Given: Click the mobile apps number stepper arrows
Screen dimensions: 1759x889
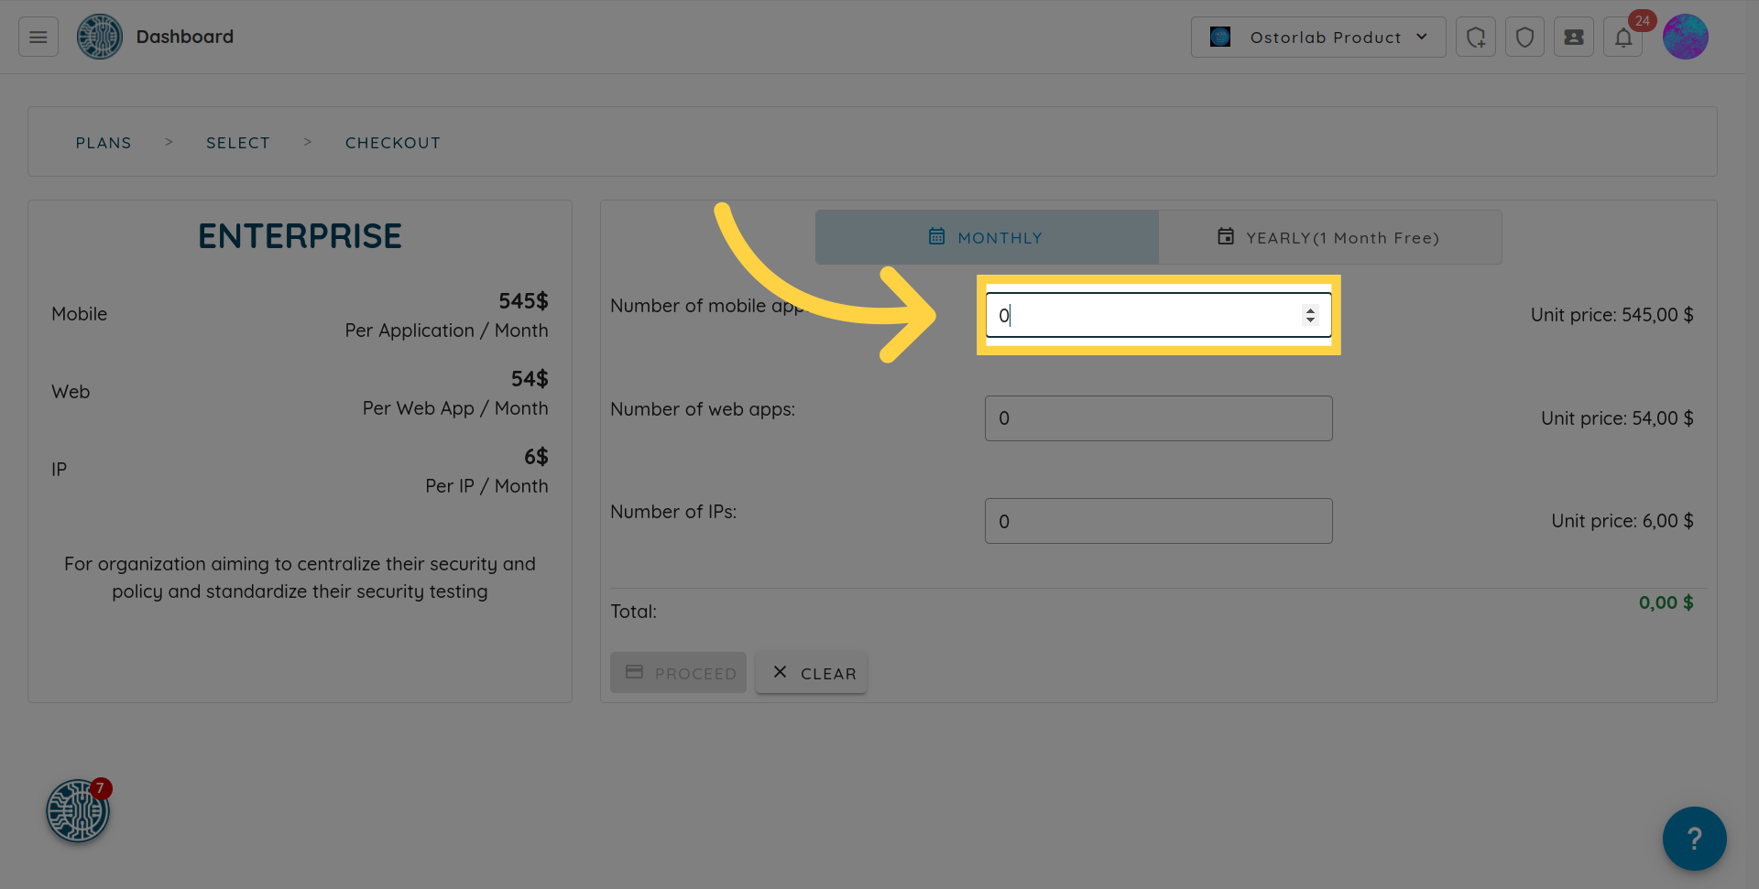Looking at the screenshot, I should click(x=1310, y=315).
